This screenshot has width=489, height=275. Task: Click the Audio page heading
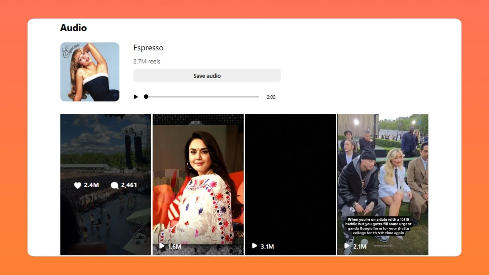click(x=73, y=28)
